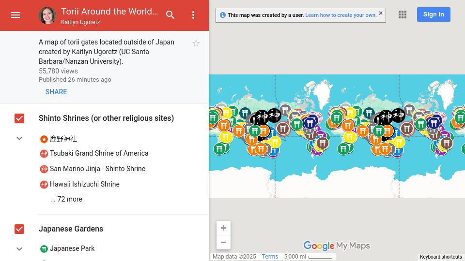Open the Terms link

point(270,257)
